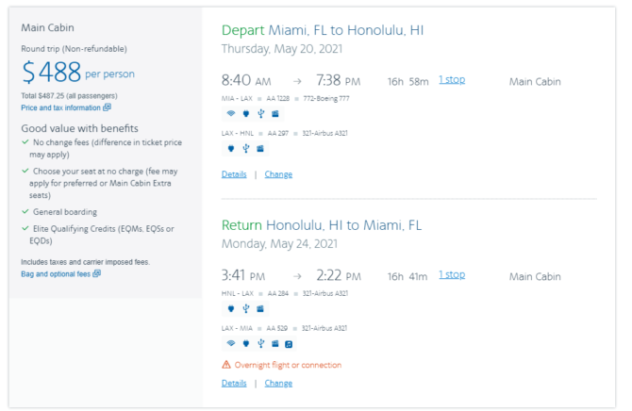Screen dimensions: 632x411
Task: View Details for the return Honolulu flight
Action: click(x=234, y=384)
